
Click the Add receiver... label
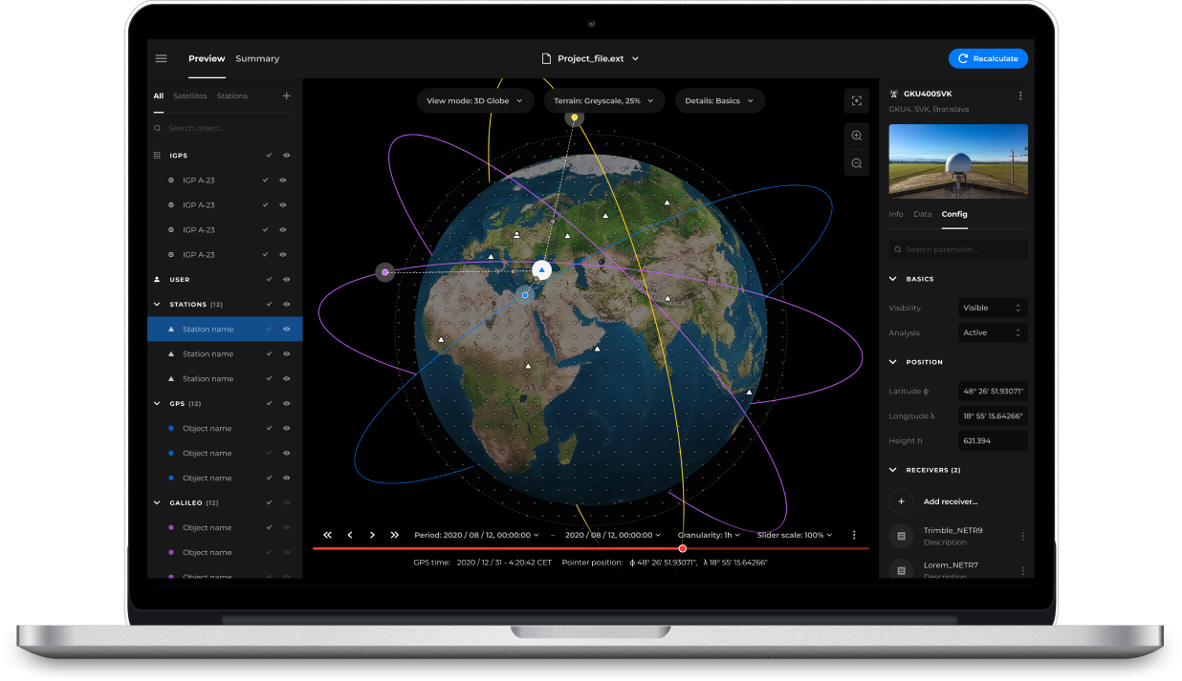tap(951, 501)
